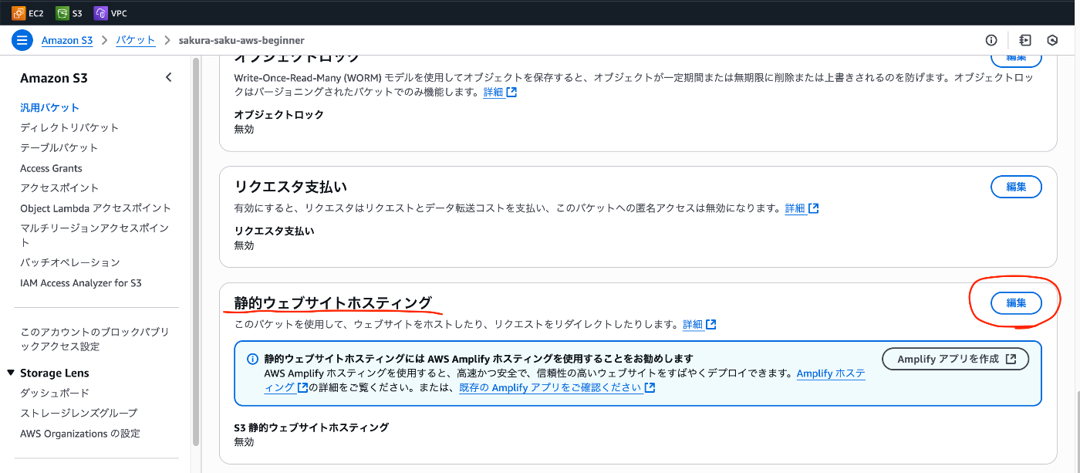The height and width of the screenshot is (473, 1080).
Task: Open 詳細 link in リクエスタ支払い description
Action: point(802,208)
